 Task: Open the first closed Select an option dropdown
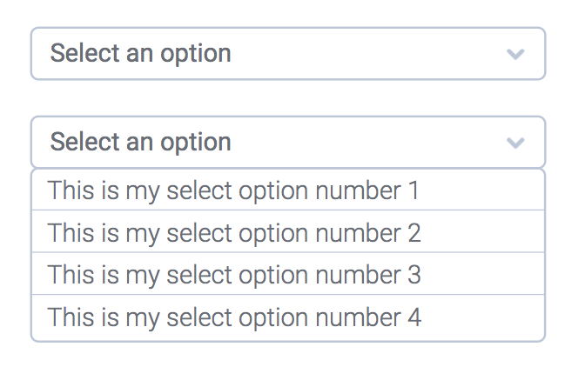click(x=287, y=54)
